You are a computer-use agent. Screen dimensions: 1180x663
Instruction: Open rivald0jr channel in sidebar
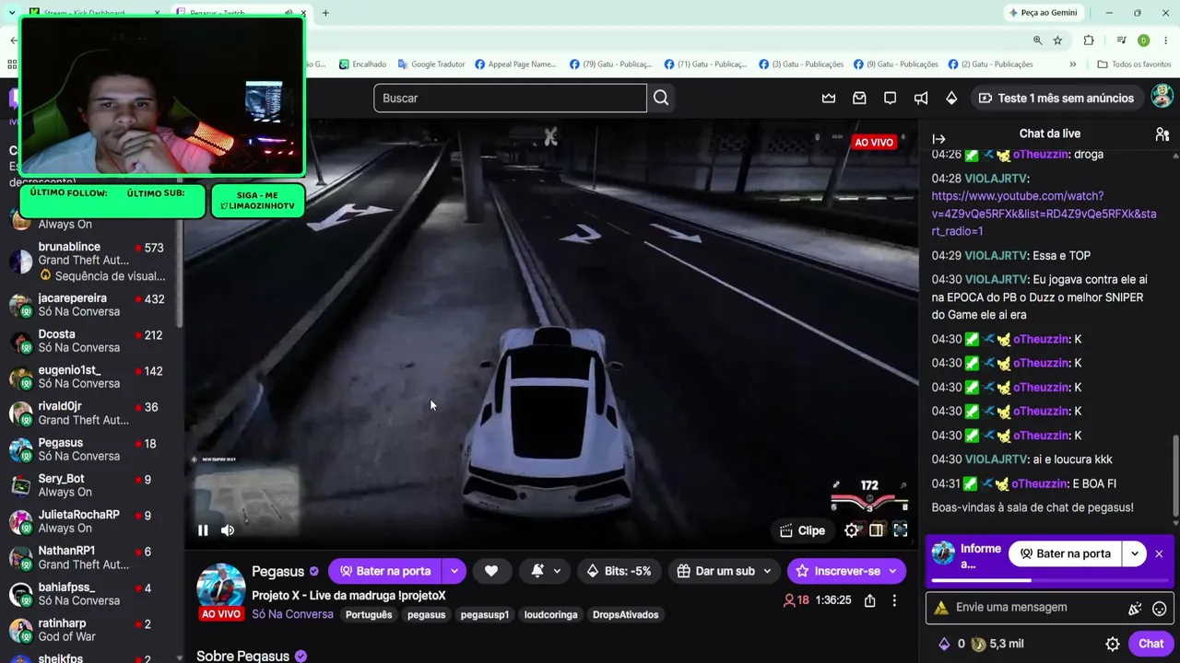point(90,413)
